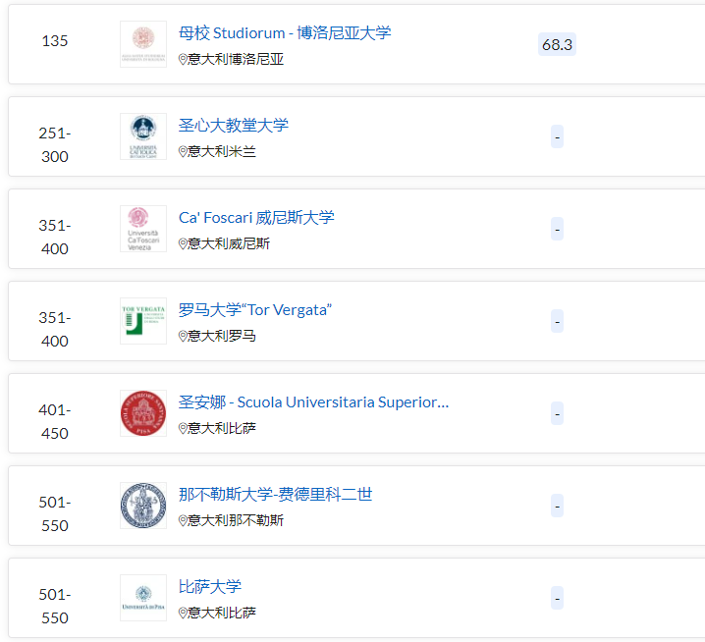This screenshot has width=705, height=642.
Task: Click the location pin beside 意大利米兰
Action: coord(183,151)
